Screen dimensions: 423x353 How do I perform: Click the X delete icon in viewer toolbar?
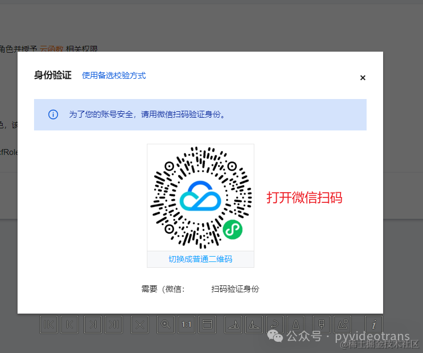[140, 324]
